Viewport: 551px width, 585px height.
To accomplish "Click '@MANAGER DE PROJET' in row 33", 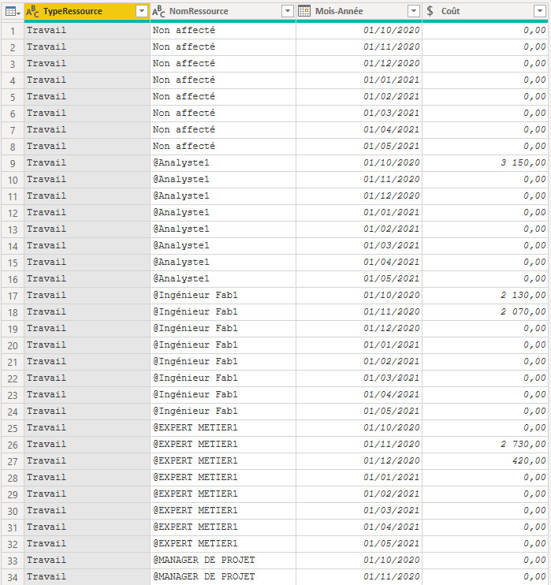I will [x=204, y=560].
